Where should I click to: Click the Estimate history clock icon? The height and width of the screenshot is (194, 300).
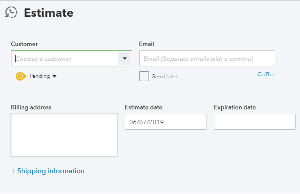click(x=11, y=12)
